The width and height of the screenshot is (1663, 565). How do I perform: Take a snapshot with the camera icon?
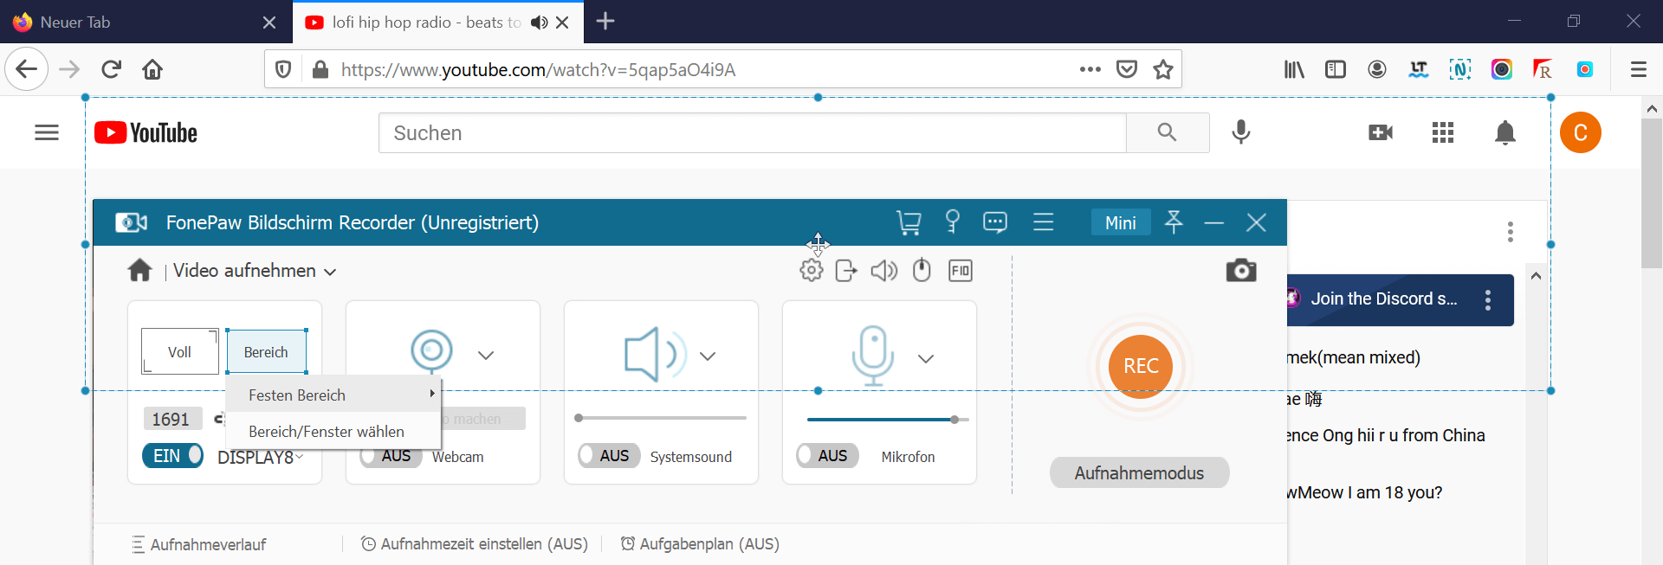click(1241, 271)
